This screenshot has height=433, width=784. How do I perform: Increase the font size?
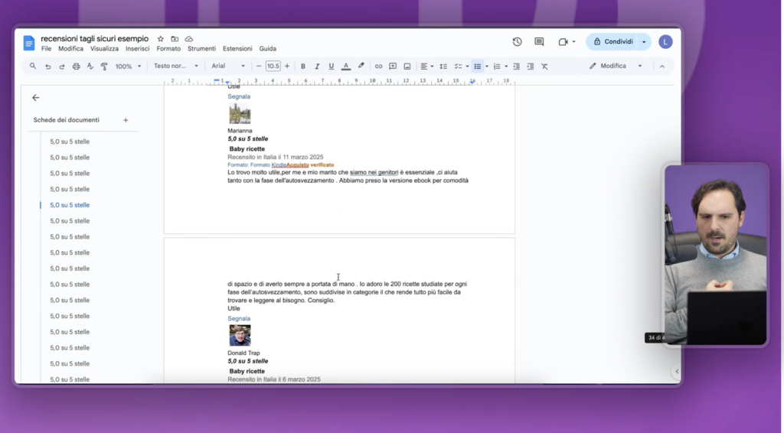tap(287, 66)
